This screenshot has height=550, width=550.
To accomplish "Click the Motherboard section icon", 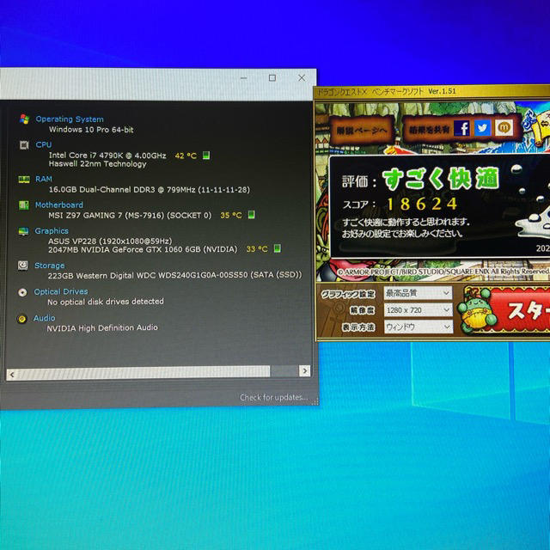I will pos(23,205).
